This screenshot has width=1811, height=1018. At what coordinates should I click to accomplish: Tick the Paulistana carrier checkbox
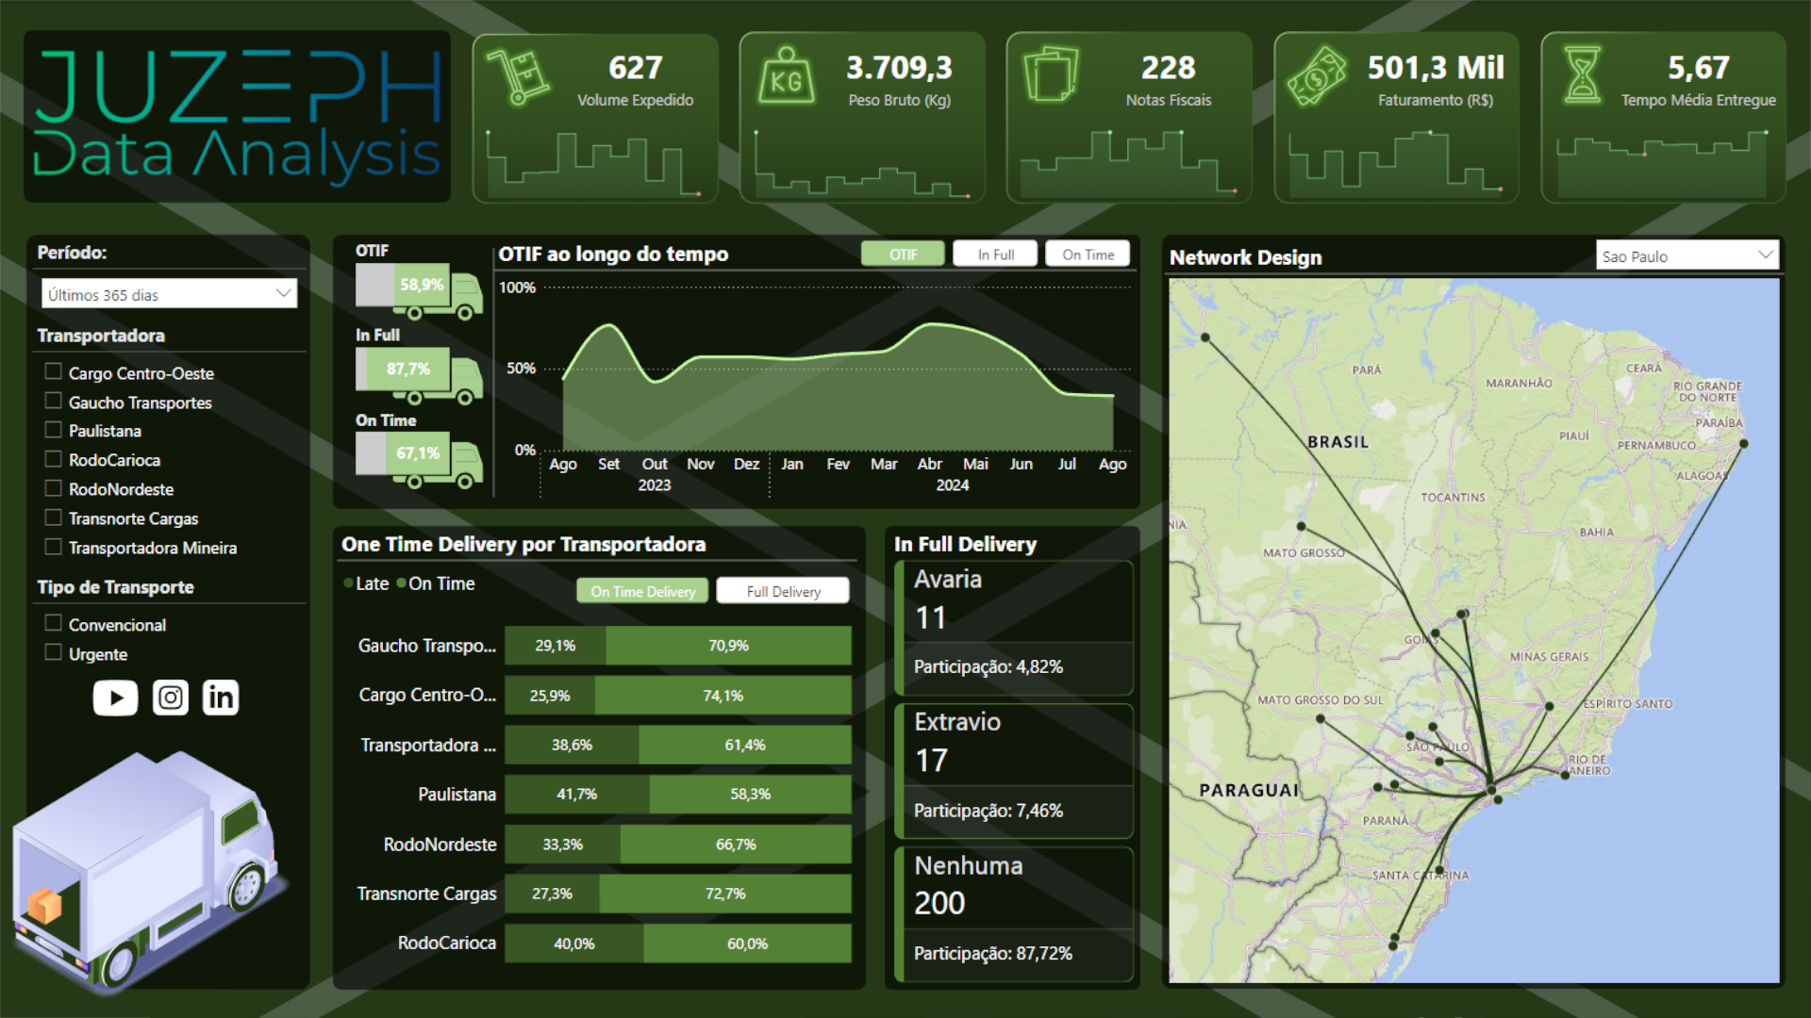[54, 430]
